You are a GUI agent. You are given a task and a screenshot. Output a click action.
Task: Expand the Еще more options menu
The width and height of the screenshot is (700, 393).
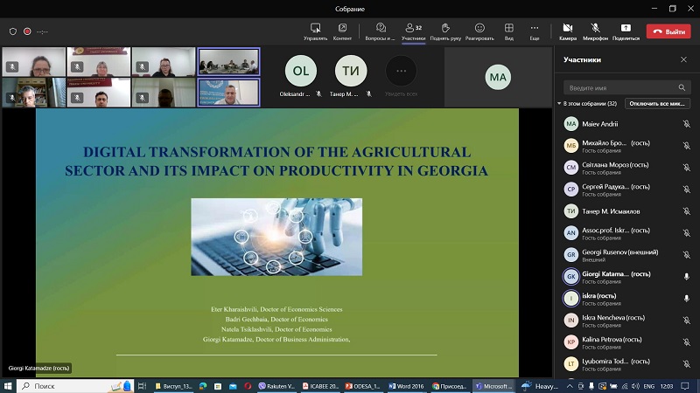535,31
